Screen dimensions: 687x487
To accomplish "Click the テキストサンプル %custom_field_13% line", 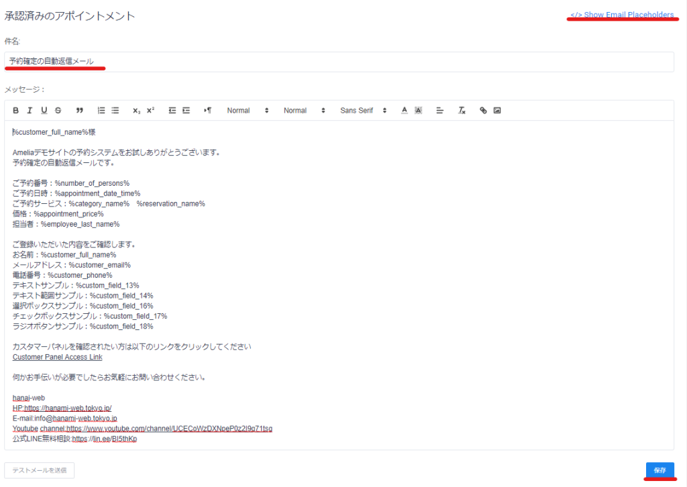I will (76, 286).
